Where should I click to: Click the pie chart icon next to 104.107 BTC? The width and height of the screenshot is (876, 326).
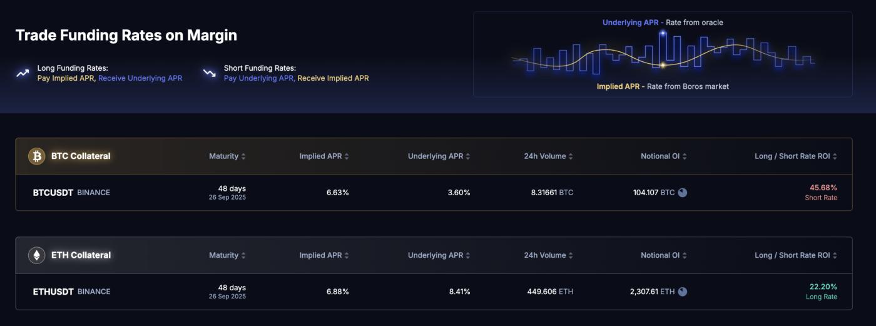[682, 193]
